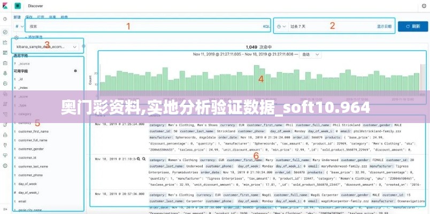Click the 可用字段 available fields heading
Screen dimensions: 430x214
[21, 71]
